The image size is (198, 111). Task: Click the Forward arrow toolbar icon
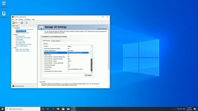(22, 23)
